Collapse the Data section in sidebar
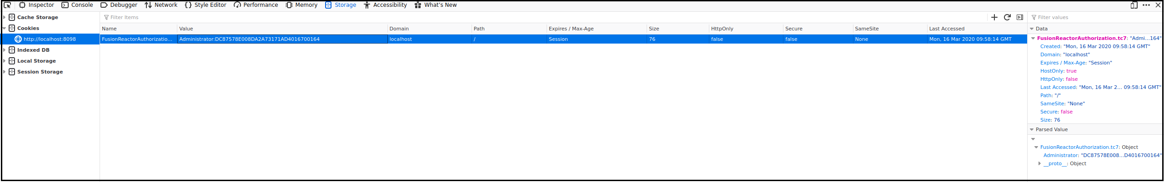Image resolution: width=1164 pixels, height=182 pixels. click(x=1032, y=29)
